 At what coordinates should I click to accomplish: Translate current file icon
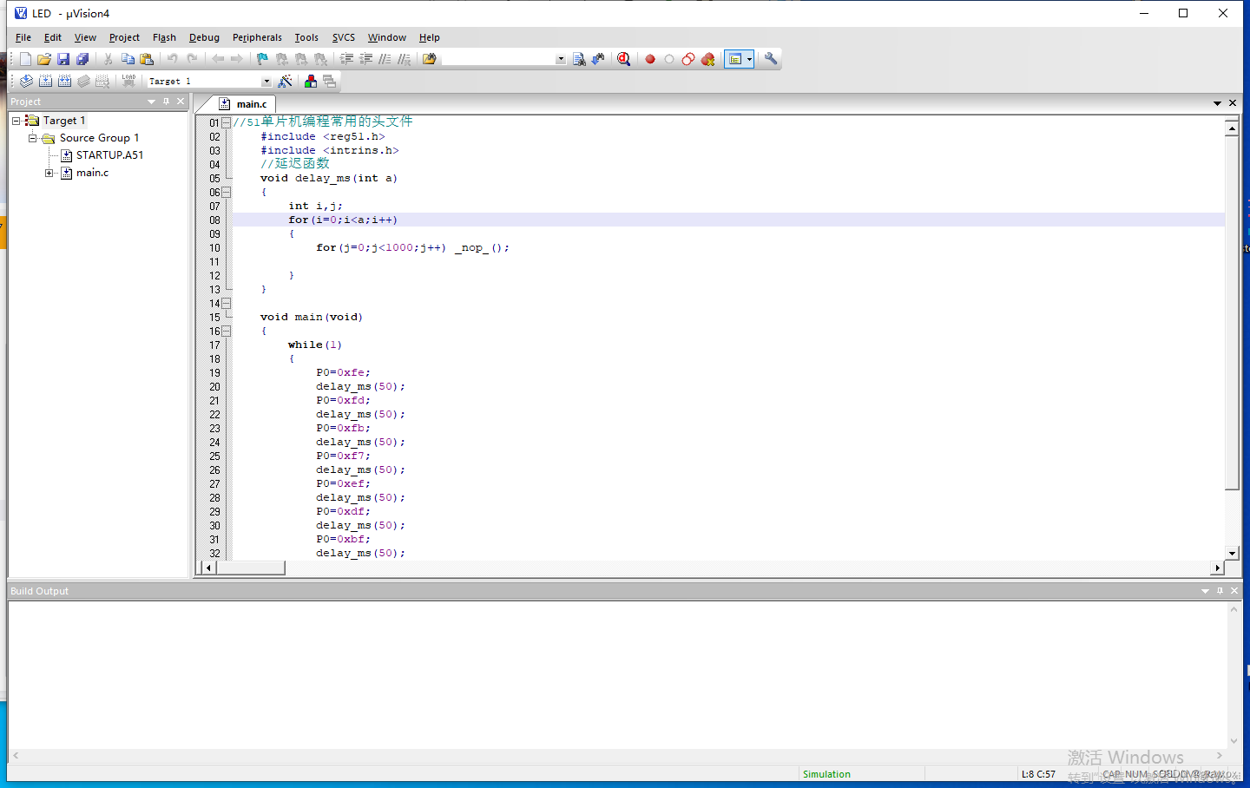(x=27, y=81)
